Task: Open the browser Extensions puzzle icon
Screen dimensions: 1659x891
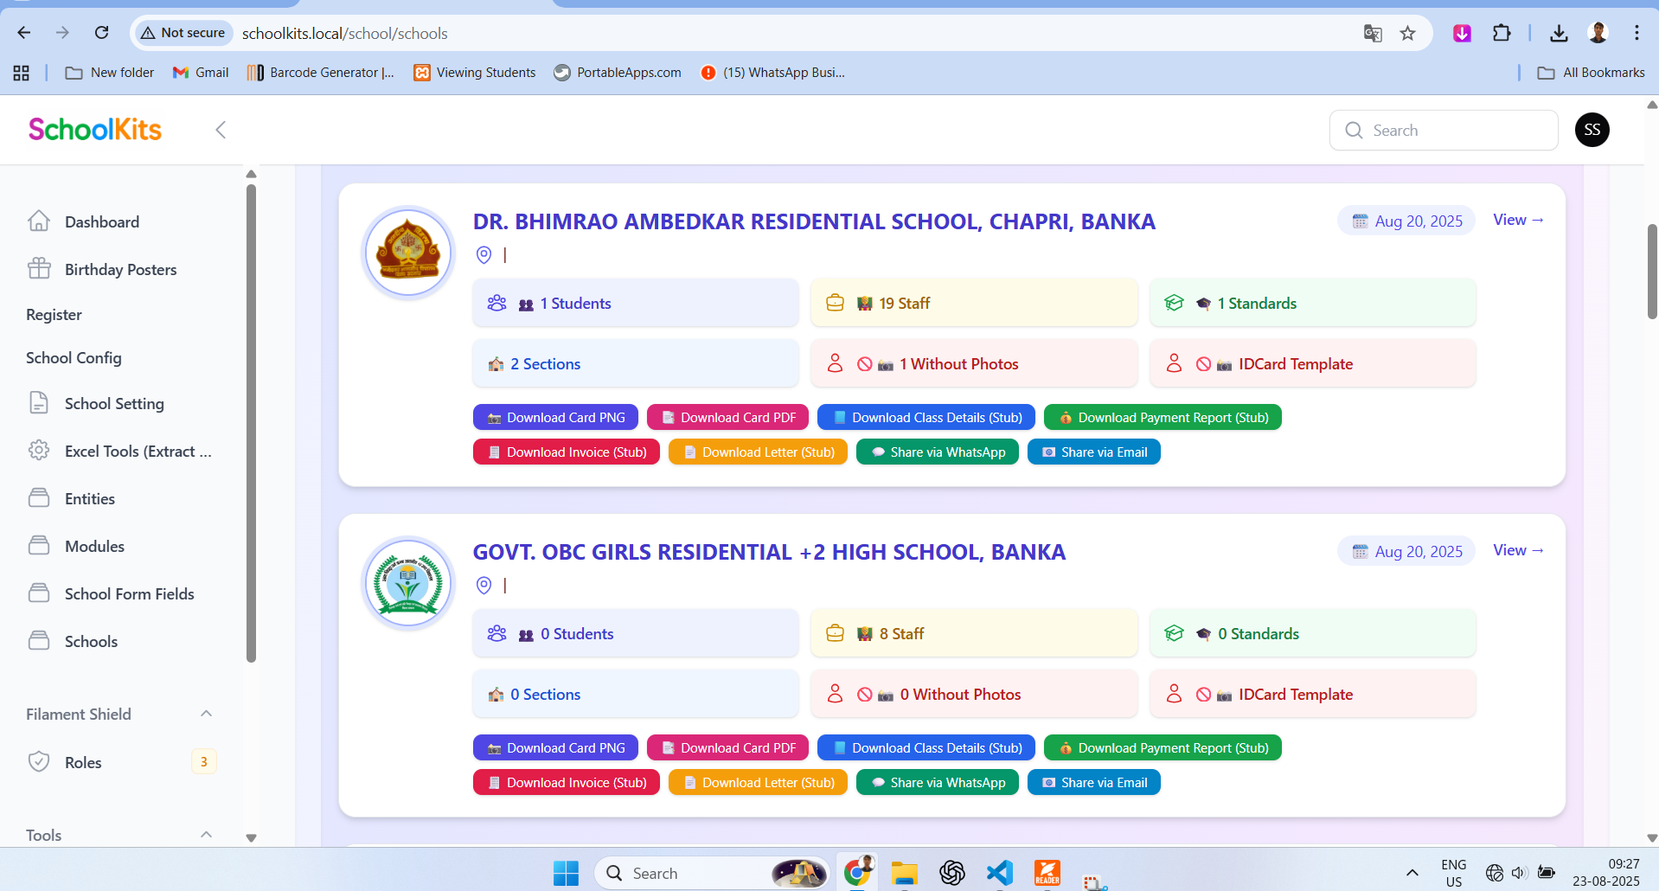Action: click(x=1502, y=33)
